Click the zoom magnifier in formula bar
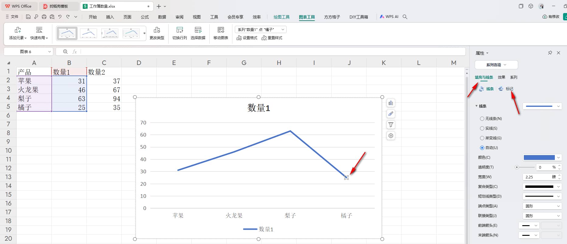The width and height of the screenshot is (567, 244). pos(65,52)
